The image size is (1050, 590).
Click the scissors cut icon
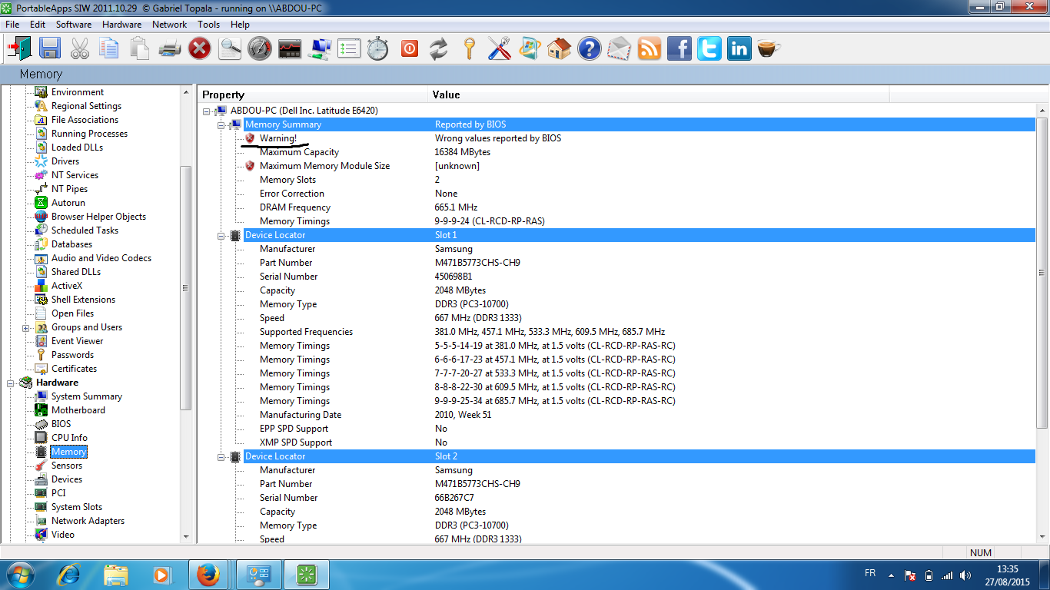click(x=80, y=49)
